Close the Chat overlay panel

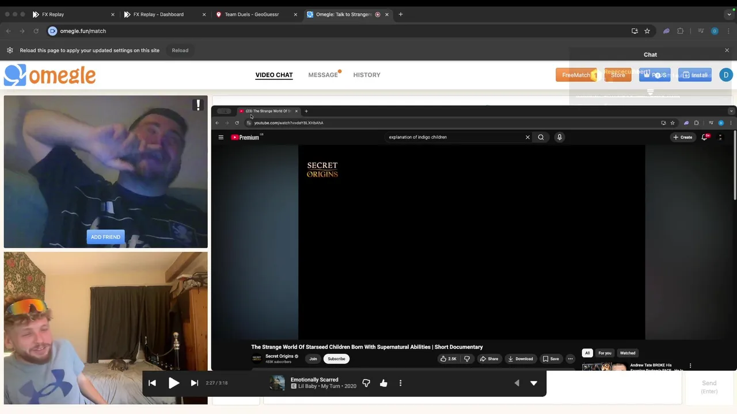(727, 51)
